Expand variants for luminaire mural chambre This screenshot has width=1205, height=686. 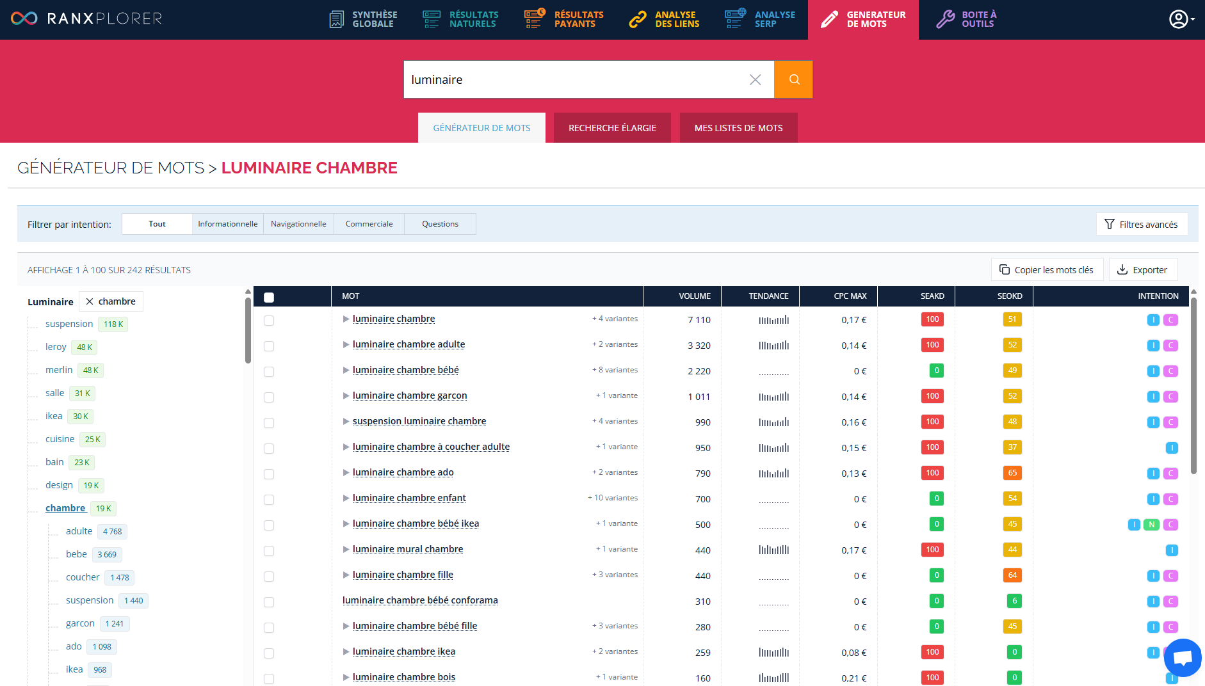click(346, 550)
